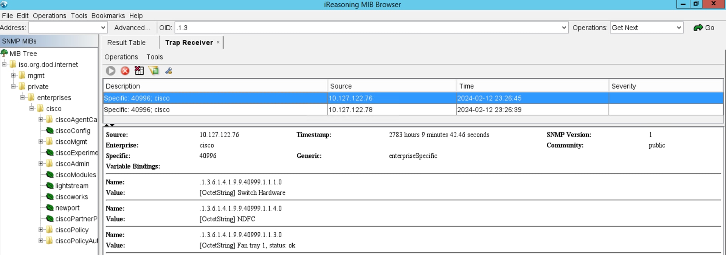Open the Bookmarks menu

108,15
